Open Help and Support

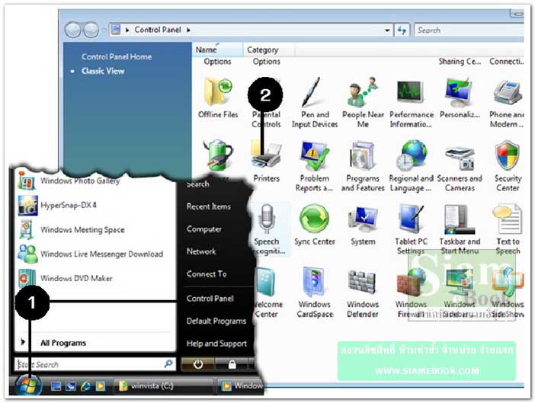pyautogui.click(x=216, y=344)
